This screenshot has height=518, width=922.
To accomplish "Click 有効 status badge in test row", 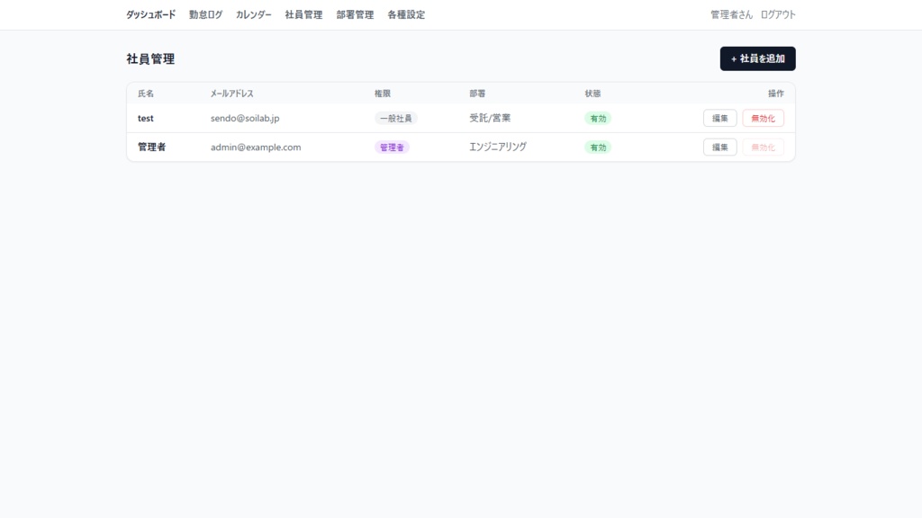I will coord(598,118).
